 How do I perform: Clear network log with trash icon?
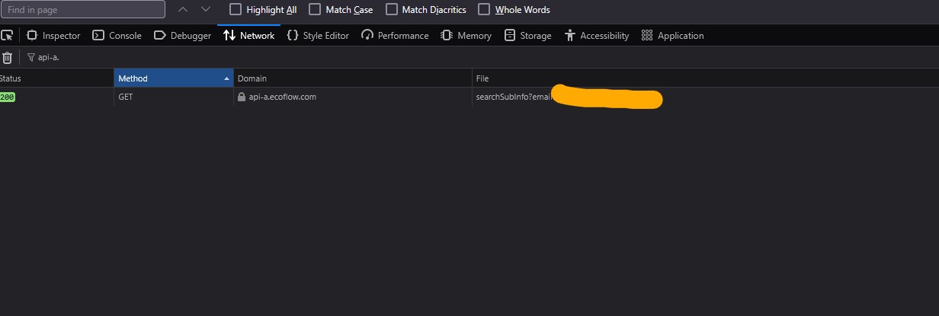coord(7,57)
